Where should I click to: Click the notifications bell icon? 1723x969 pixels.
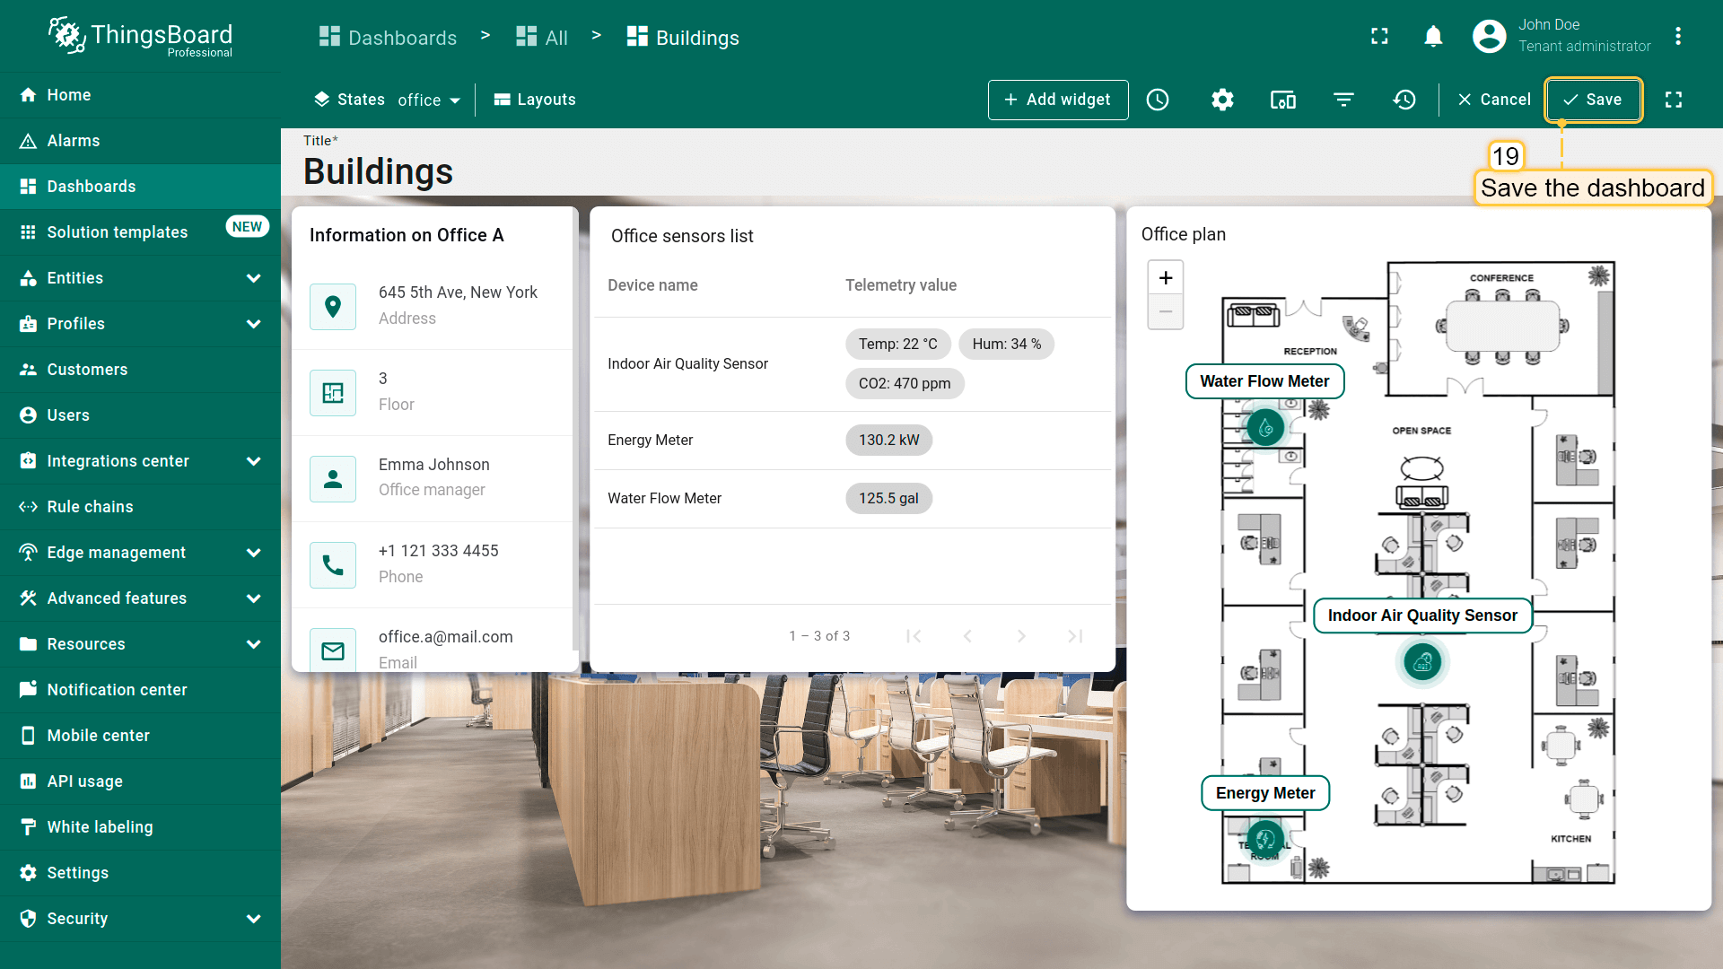[1433, 36]
